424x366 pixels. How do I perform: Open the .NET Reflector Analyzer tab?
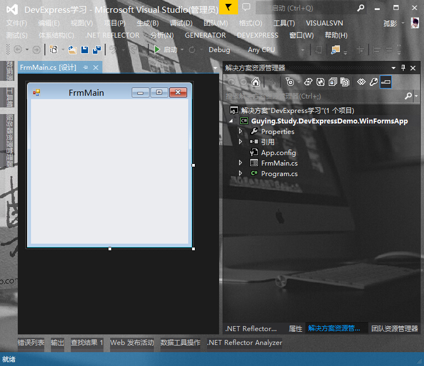click(245, 343)
